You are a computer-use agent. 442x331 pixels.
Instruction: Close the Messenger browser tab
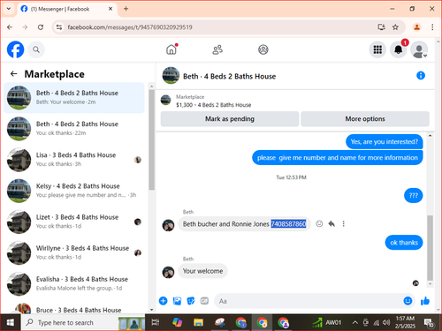click(x=110, y=9)
